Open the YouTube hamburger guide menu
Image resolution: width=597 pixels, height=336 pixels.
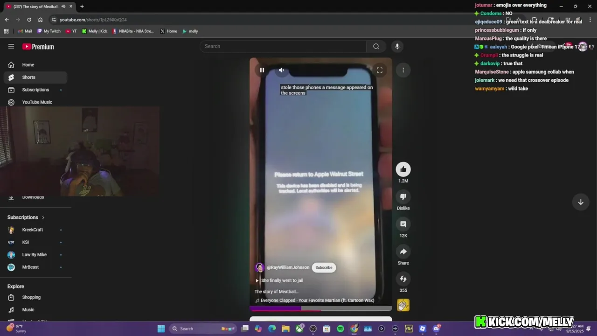pyautogui.click(x=11, y=46)
